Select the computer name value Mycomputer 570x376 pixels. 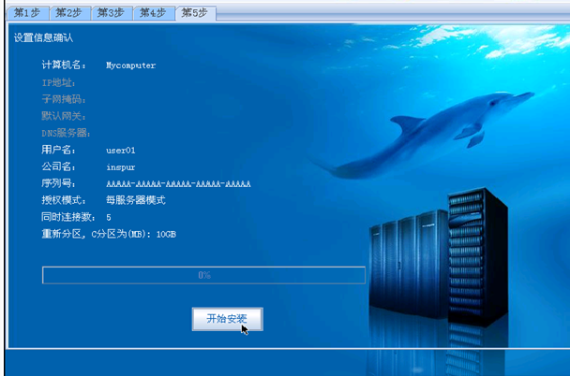[130, 65]
